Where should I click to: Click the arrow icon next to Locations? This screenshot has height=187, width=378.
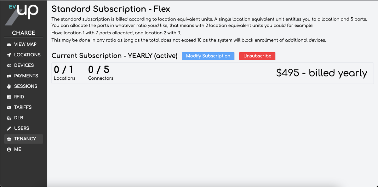coord(9,55)
